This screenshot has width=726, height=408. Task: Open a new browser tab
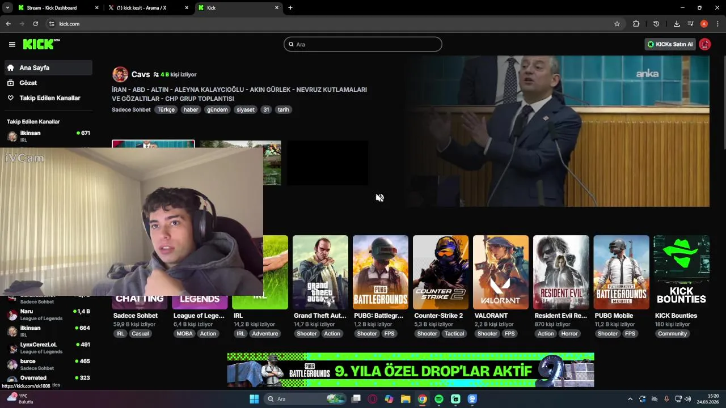click(x=290, y=8)
